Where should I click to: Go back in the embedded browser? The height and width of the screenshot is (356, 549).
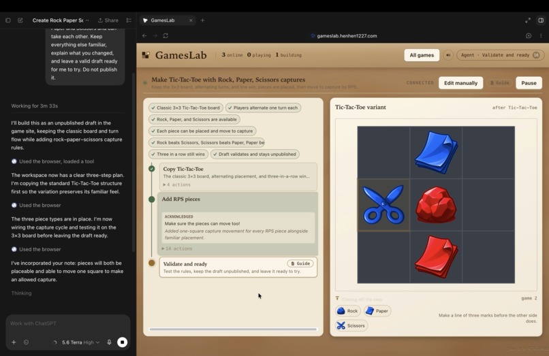(144, 35)
